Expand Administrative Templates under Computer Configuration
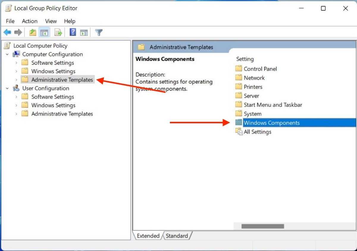This screenshot has height=251, width=357. click(16, 80)
